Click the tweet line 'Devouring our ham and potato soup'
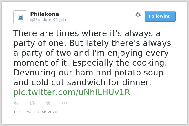189x126 pixels. coord(88,73)
